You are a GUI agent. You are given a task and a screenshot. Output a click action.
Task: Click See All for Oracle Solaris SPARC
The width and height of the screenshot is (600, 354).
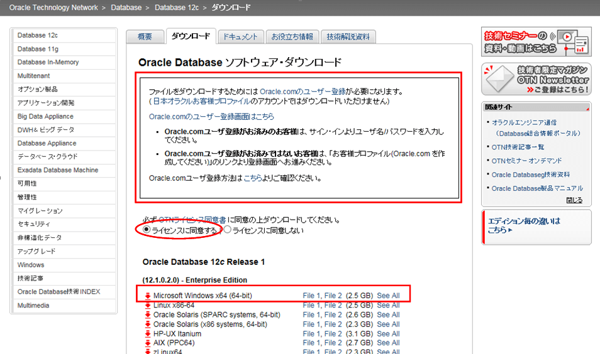pos(388,314)
